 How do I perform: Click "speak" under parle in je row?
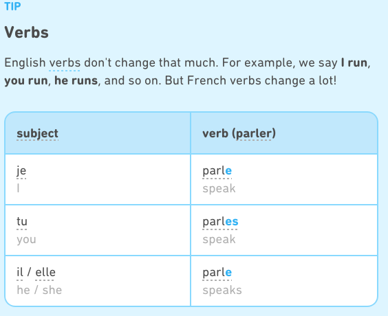(219, 189)
